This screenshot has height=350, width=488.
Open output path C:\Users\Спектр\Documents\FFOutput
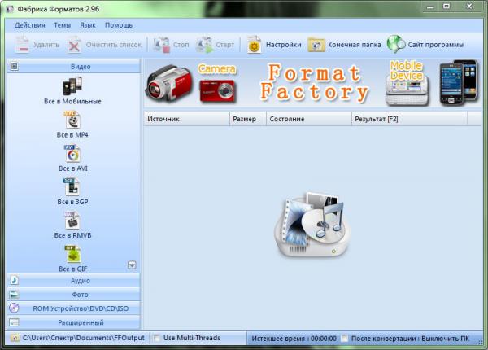pos(84,338)
